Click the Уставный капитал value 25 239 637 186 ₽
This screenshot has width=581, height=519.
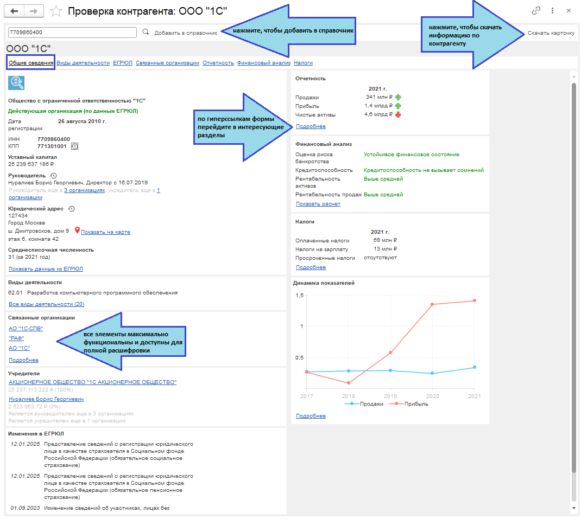31,164
